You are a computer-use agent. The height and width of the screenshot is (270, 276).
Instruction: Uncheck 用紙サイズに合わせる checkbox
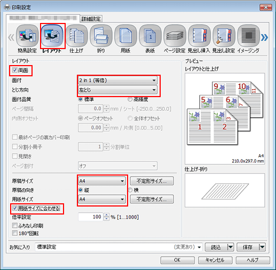click(15, 208)
